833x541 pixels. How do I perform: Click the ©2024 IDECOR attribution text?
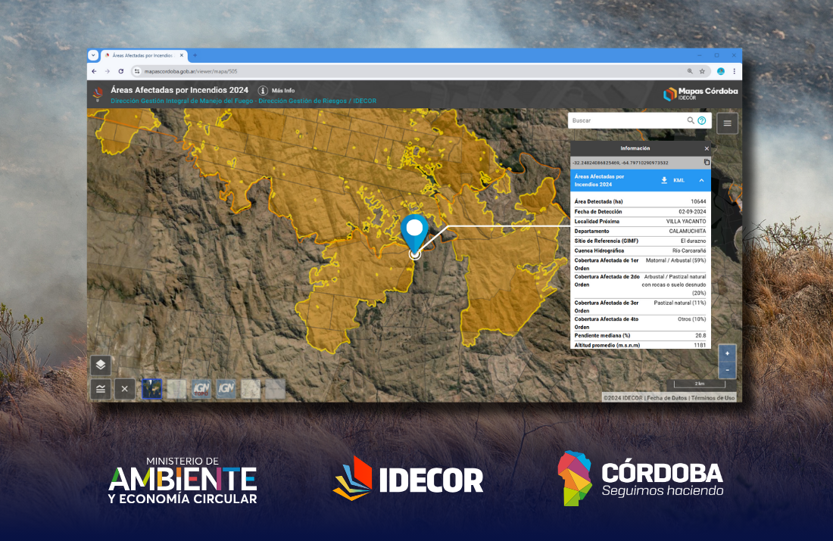(x=623, y=398)
